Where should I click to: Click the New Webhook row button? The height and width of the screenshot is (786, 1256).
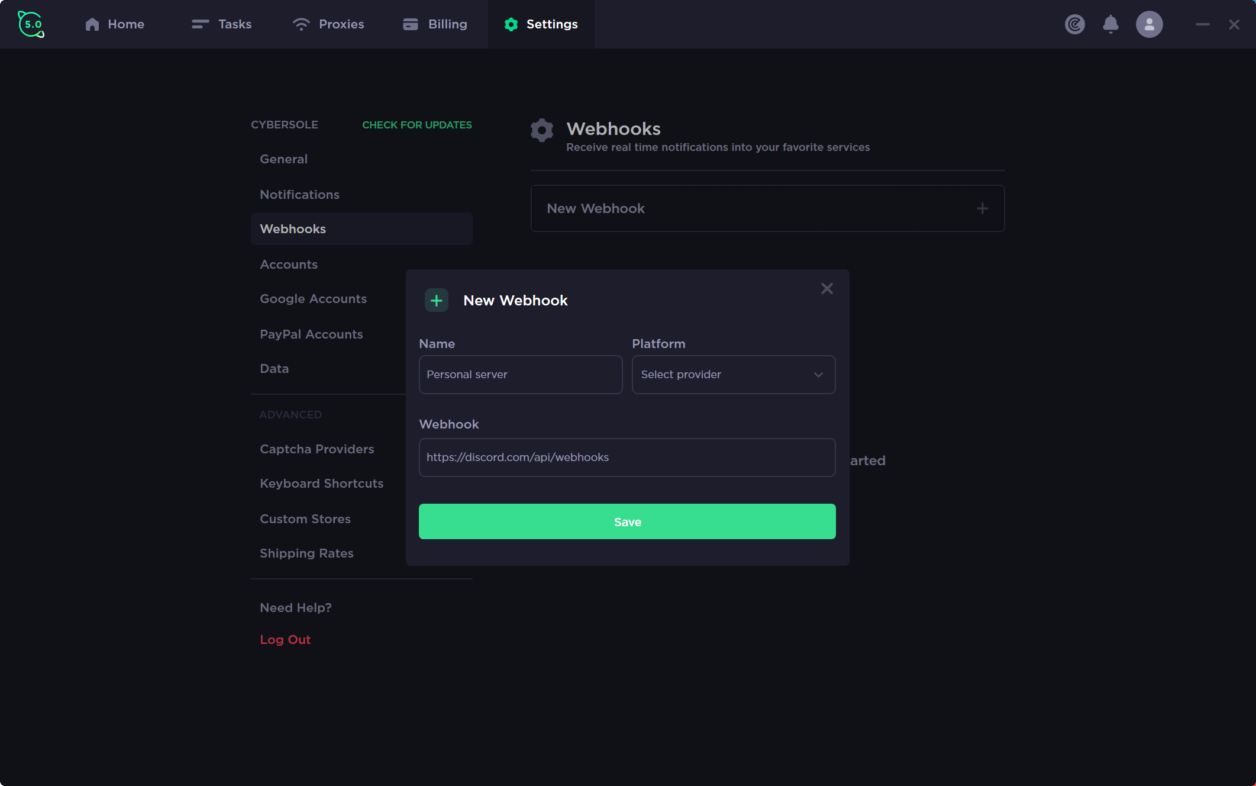coord(767,208)
